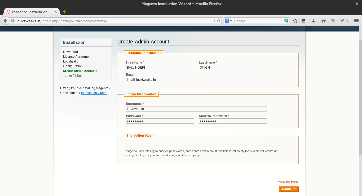Open the Downloads arrow icon
Screen dimensions: 362x196
point(314,21)
